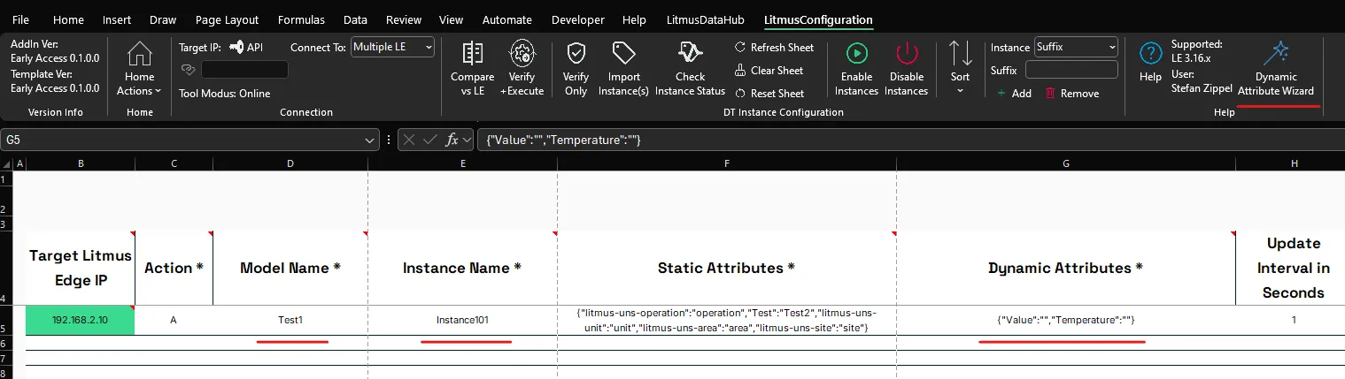The width and height of the screenshot is (1345, 379).
Task: Check Instance Status
Action: click(690, 68)
